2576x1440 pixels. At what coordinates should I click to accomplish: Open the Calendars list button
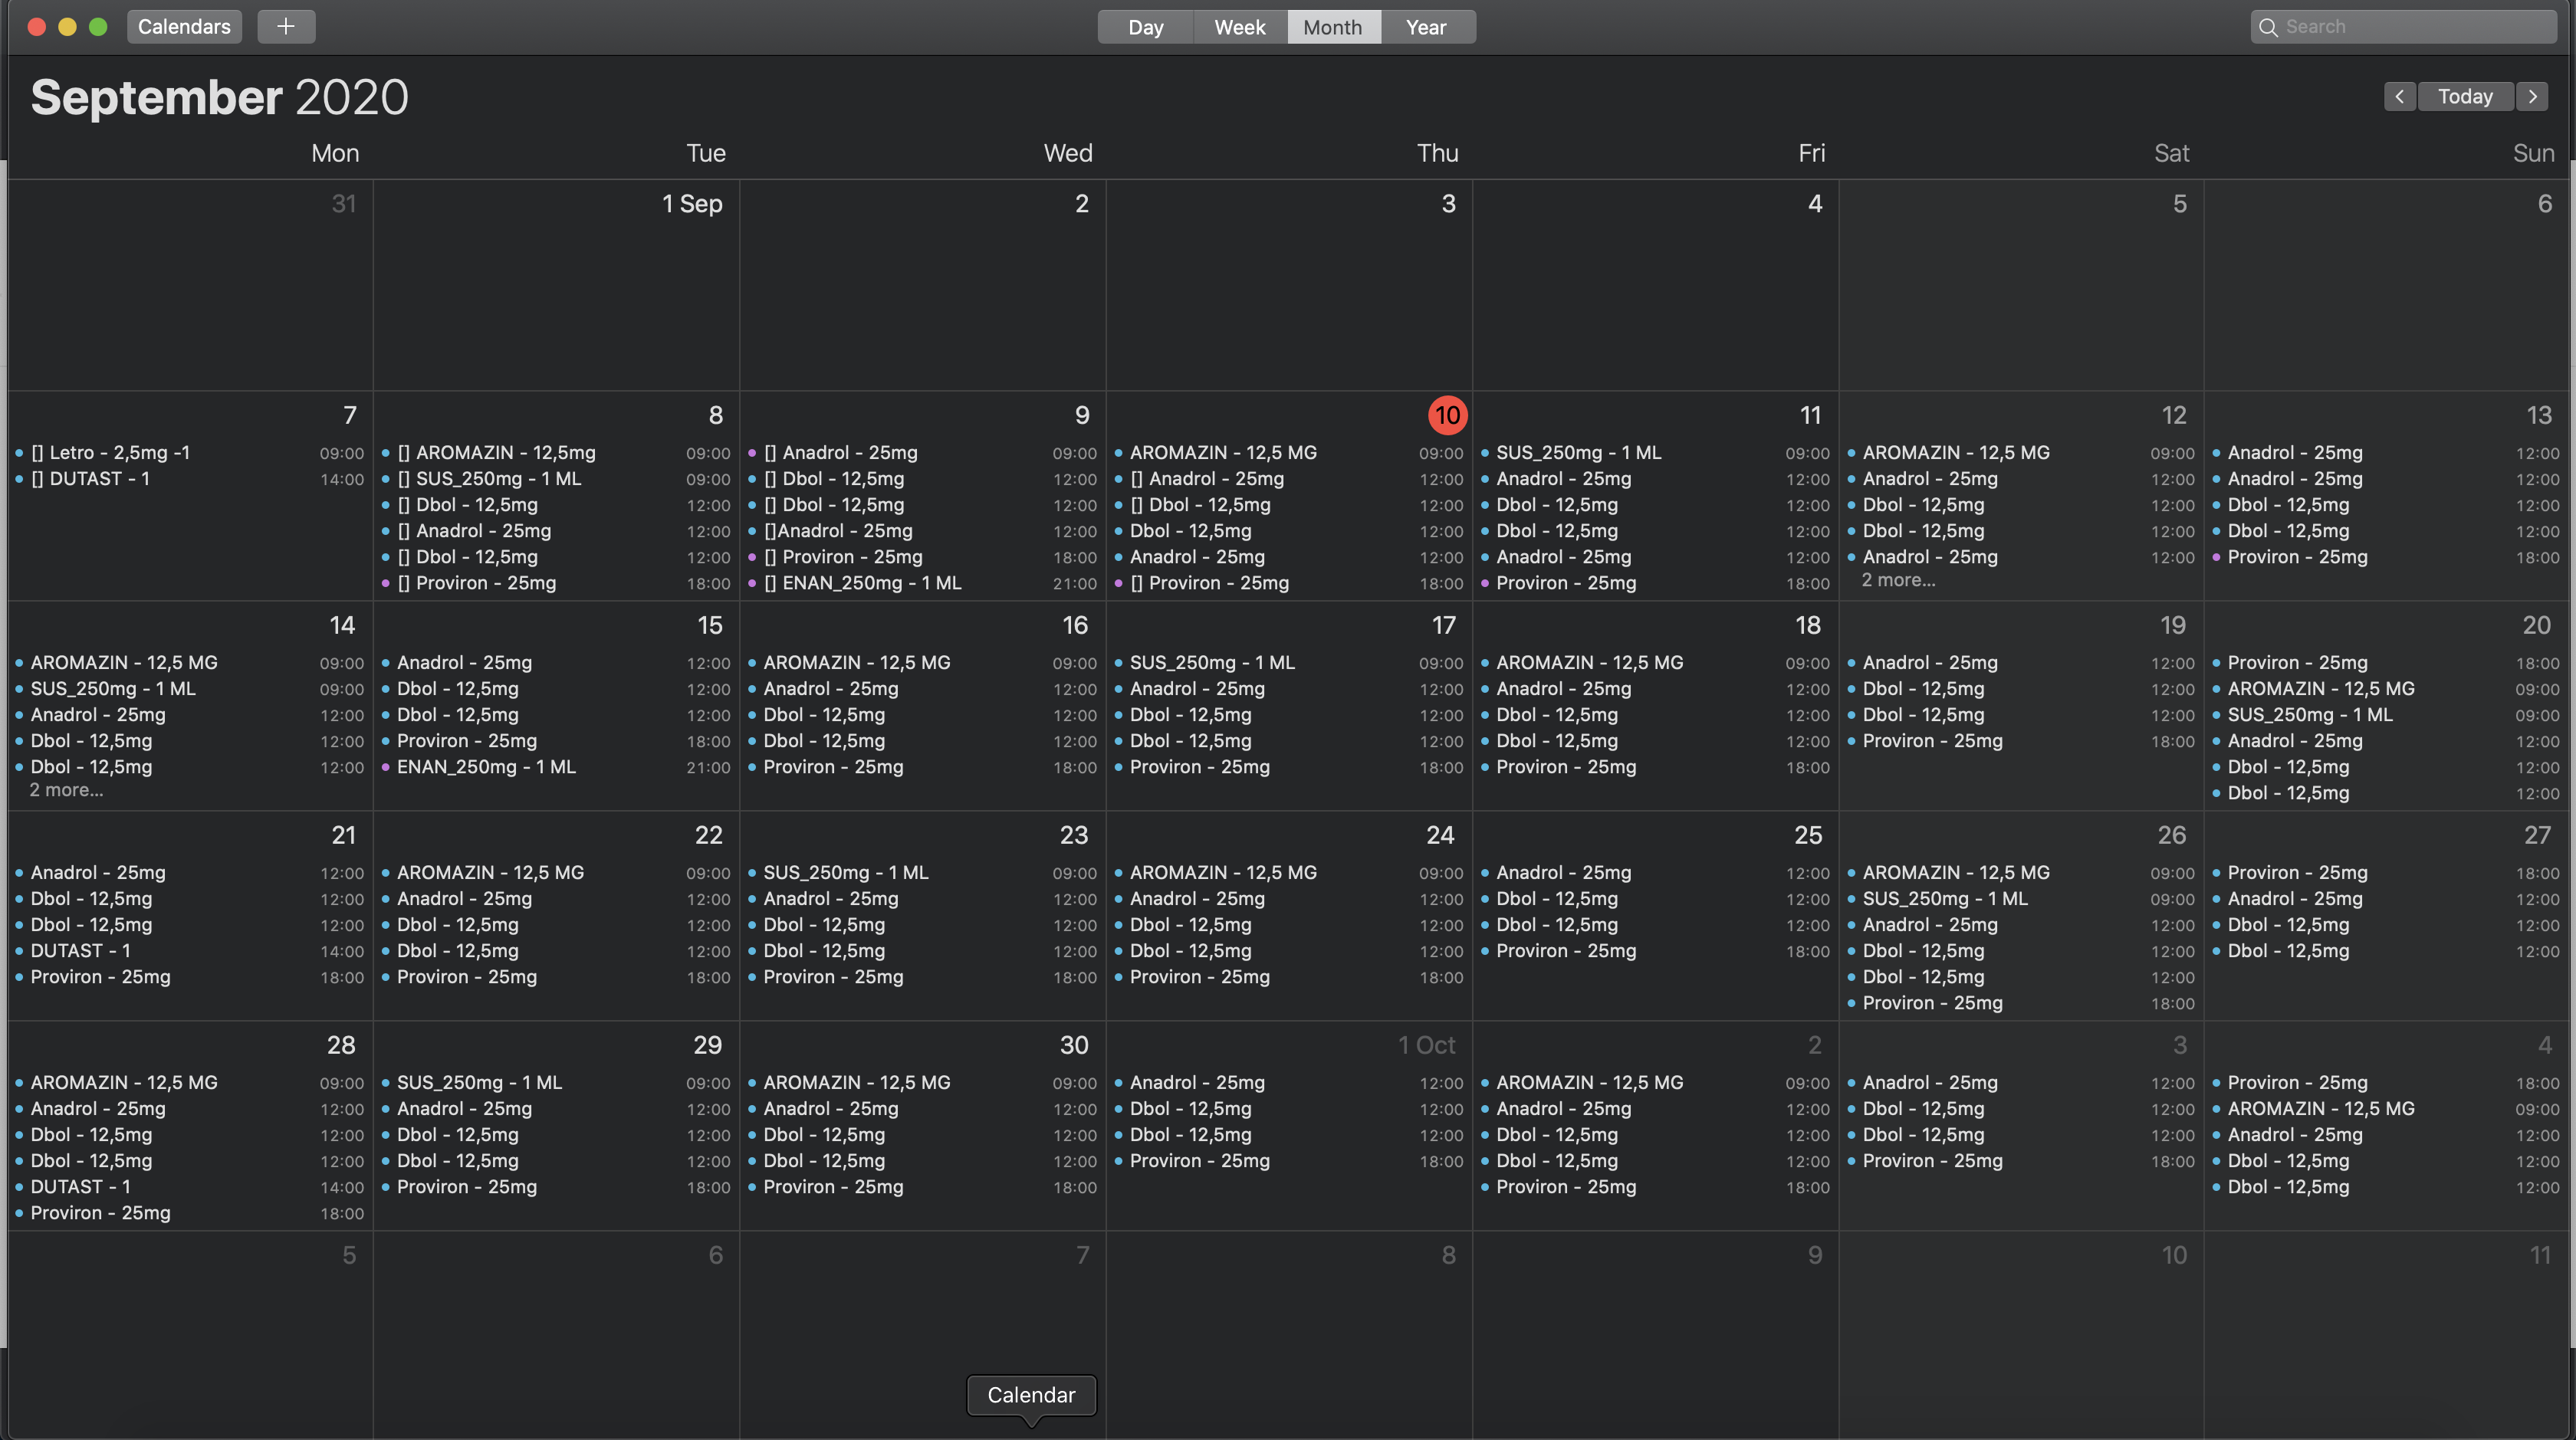[184, 27]
